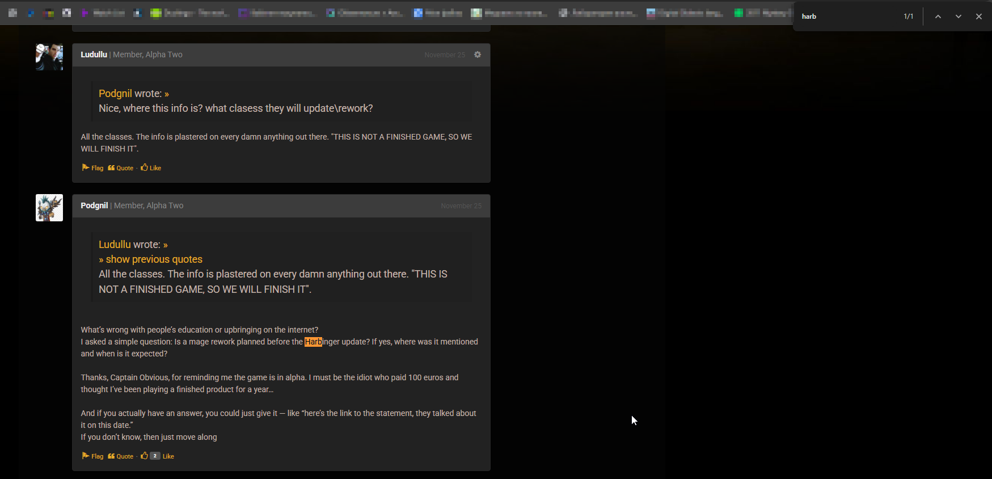The height and width of the screenshot is (479, 992).
Task: Click the '1/1' match counter in find bar
Action: coord(908,16)
